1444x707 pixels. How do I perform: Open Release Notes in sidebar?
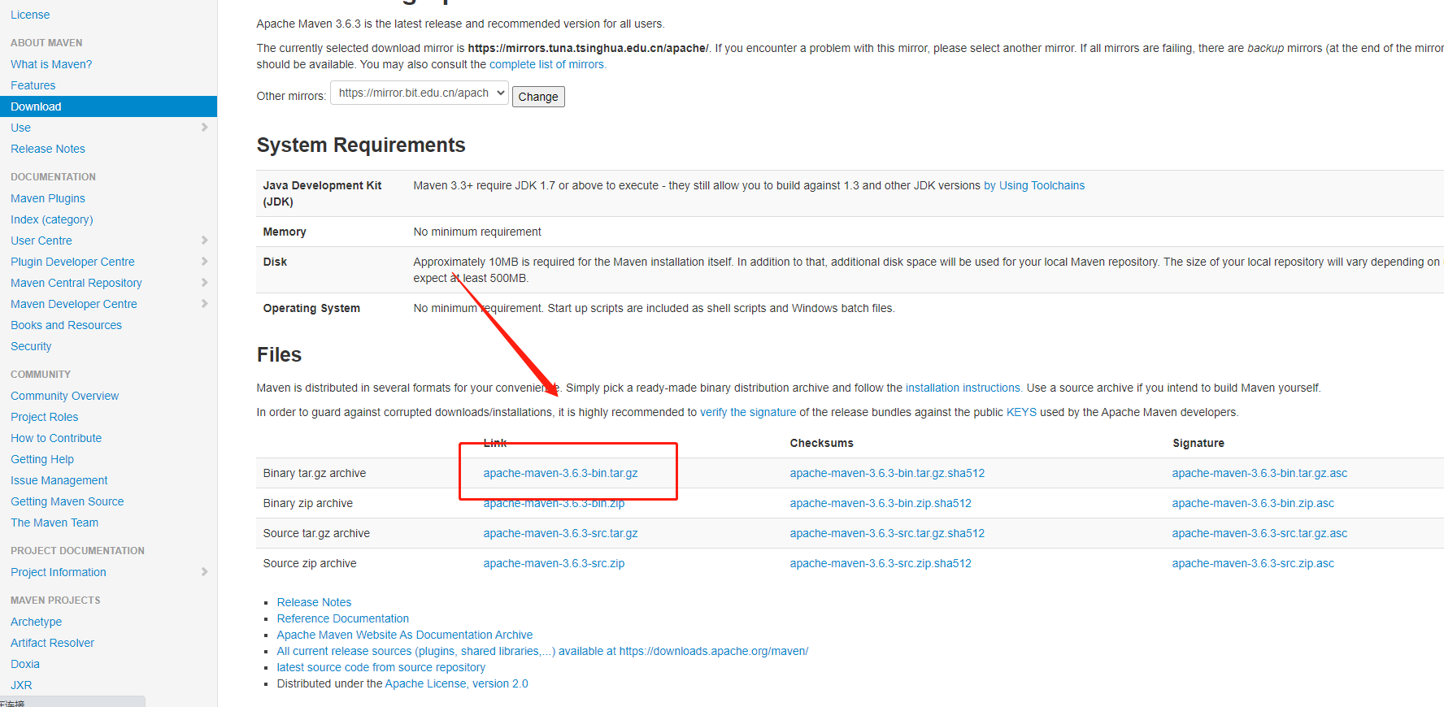click(x=48, y=149)
